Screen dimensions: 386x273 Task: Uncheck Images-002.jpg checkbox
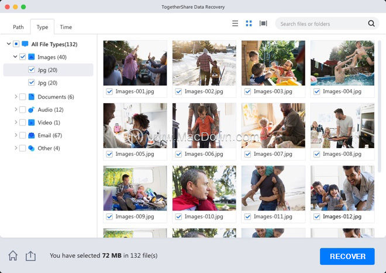click(x=178, y=92)
